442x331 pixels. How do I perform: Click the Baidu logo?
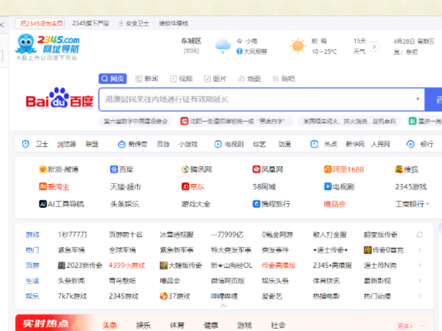tap(59, 98)
